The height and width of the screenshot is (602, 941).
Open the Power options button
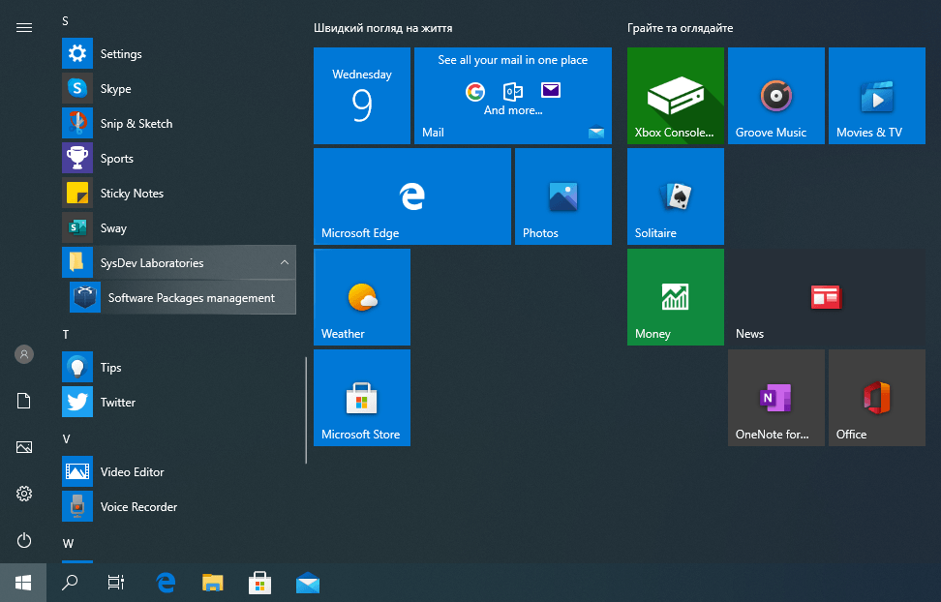pos(24,540)
